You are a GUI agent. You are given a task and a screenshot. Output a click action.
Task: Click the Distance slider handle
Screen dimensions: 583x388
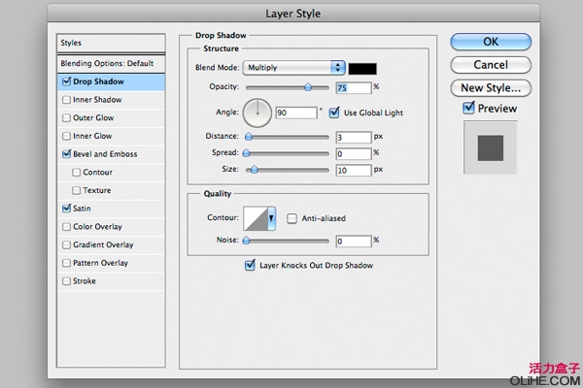[249, 137]
